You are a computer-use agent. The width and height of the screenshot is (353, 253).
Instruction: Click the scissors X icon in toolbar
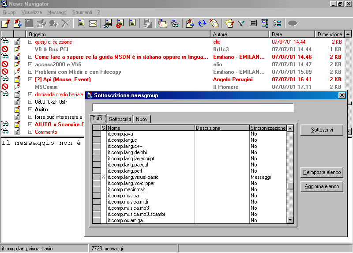[x=66, y=23]
